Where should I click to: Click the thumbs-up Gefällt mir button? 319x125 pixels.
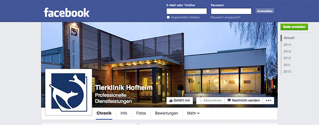[179, 100]
